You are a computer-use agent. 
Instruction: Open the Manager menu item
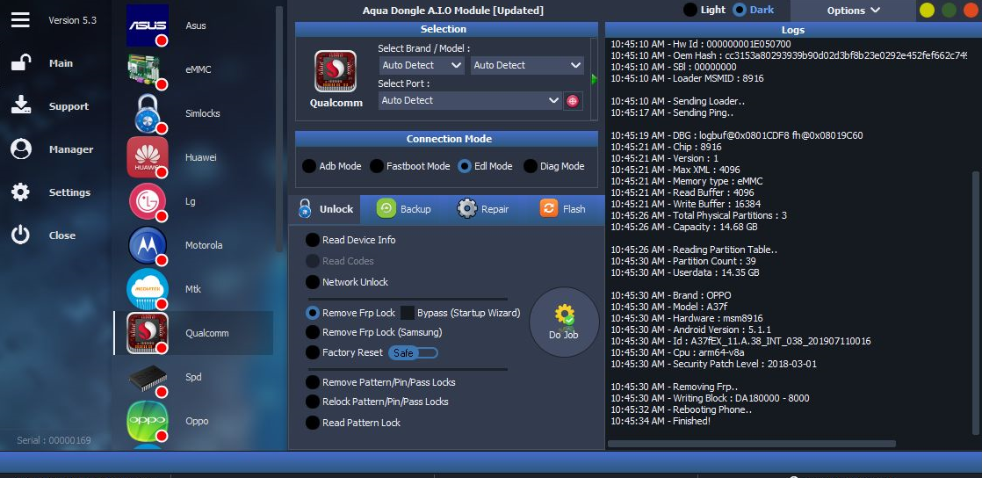[x=71, y=149]
